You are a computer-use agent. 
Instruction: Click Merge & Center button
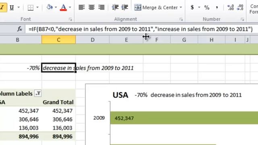point(156,7)
